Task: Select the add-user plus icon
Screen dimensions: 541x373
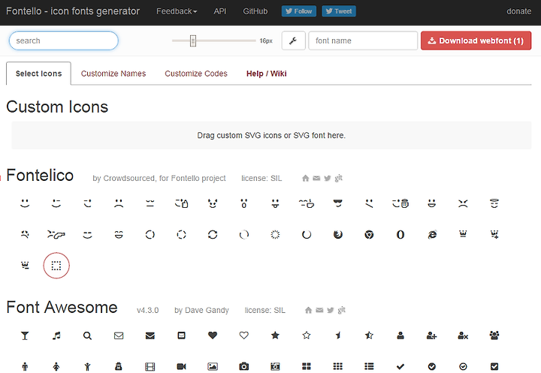Action: pos(431,335)
